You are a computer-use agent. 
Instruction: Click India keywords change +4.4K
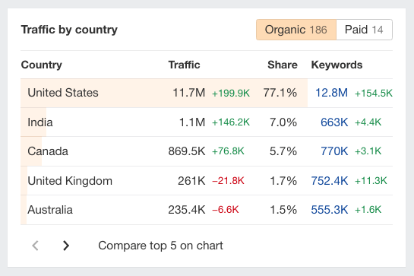click(x=368, y=122)
